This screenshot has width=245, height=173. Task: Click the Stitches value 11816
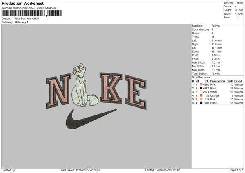[239, 3]
